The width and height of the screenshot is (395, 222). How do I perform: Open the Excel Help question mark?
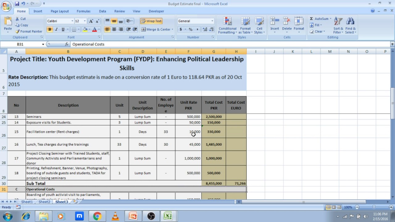click(373, 11)
